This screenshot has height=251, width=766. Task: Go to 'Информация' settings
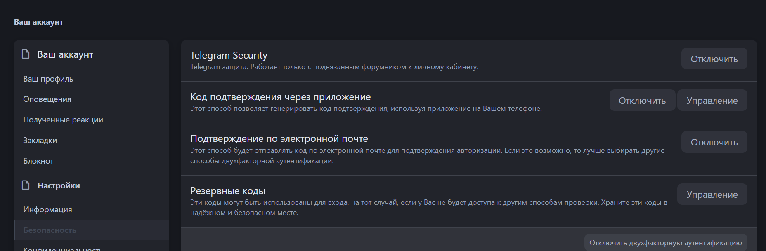47,210
